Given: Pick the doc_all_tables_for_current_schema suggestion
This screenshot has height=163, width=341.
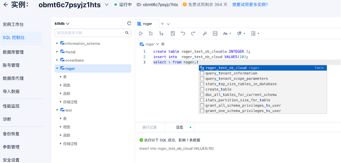Looking at the screenshot, I should tap(263, 95).
